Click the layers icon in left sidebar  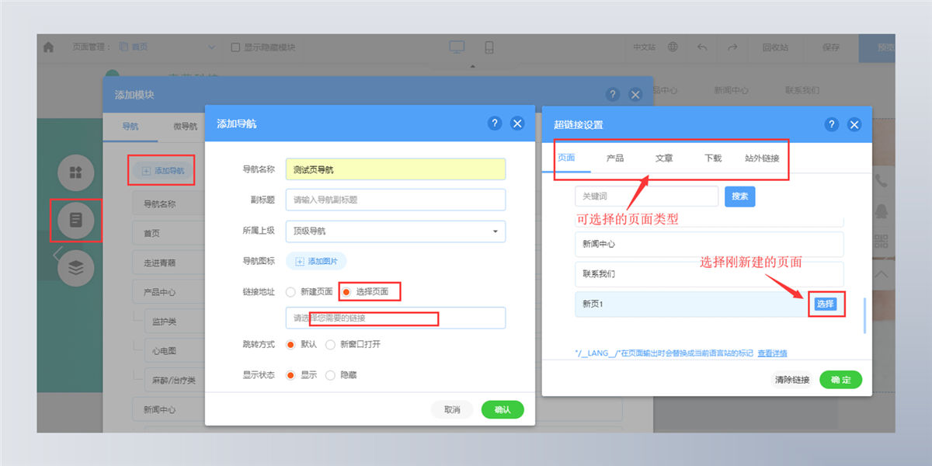pos(75,267)
